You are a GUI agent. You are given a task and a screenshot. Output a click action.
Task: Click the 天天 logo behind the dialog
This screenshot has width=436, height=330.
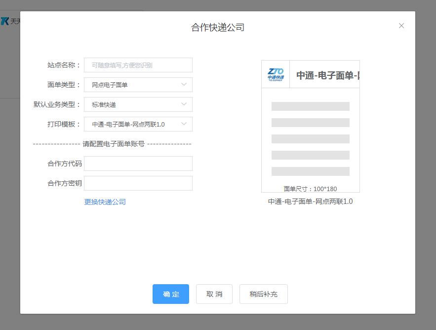[x=10, y=21]
